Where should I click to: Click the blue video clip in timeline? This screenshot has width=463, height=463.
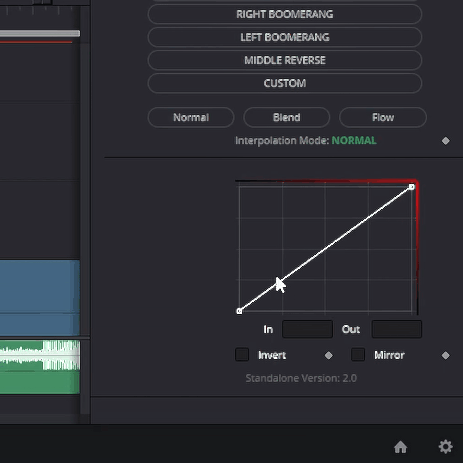tap(39, 296)
